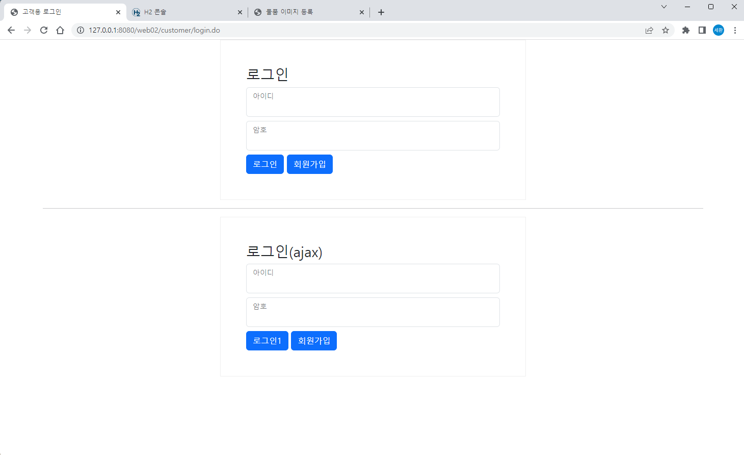Viewport: 744px width, 455px height.
Task: Toggle the browser side panel
Action: coord(702,30)
